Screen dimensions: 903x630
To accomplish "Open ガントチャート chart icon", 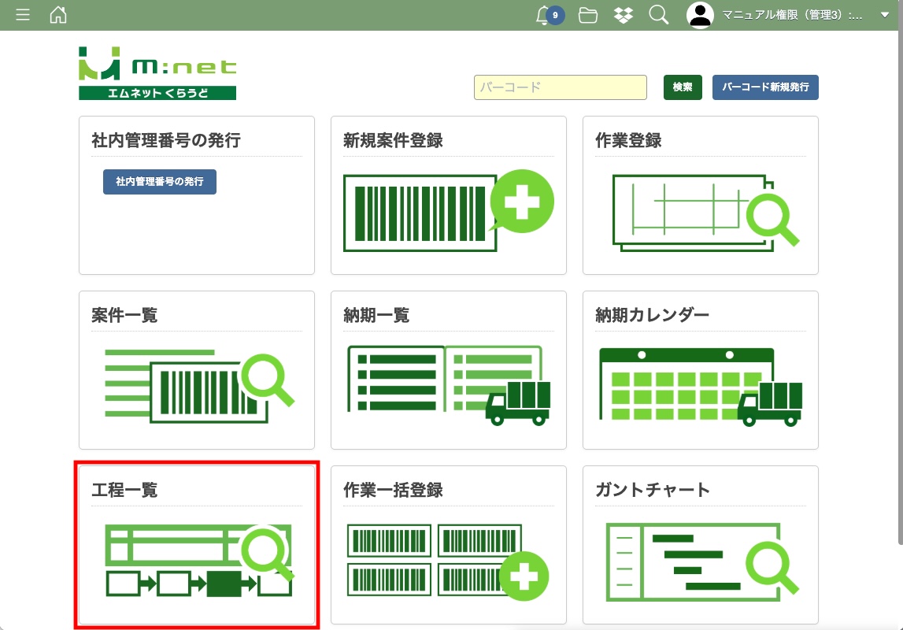I will point(700,561).
